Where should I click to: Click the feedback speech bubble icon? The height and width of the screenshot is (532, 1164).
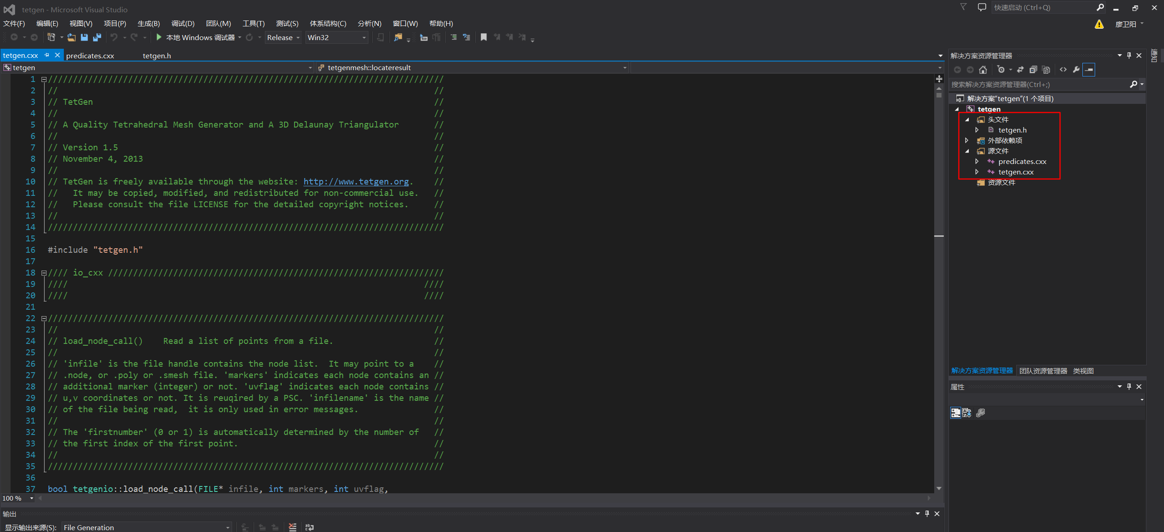coord(982,7)
